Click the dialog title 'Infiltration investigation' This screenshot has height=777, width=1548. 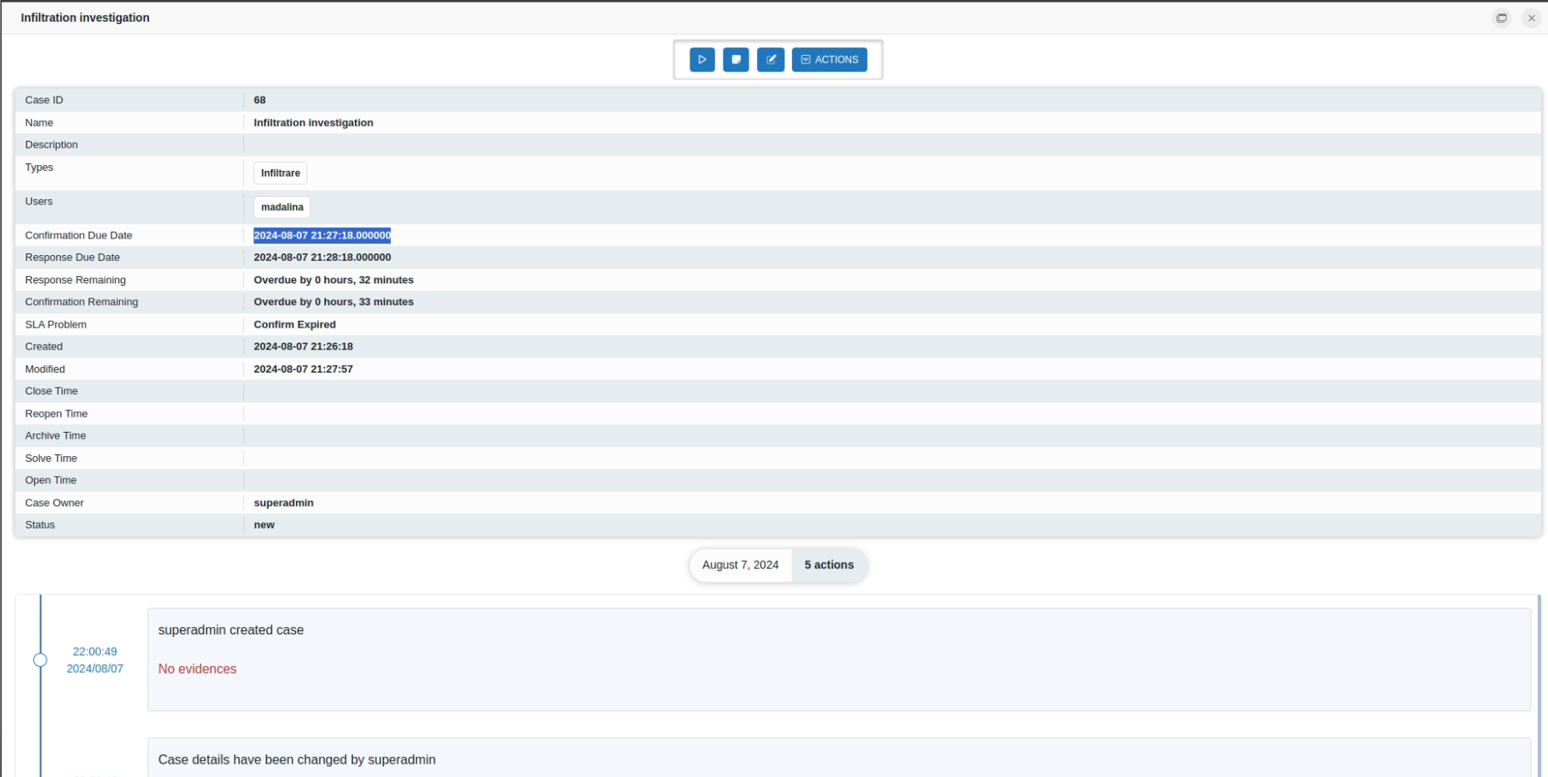coord(85,18)
